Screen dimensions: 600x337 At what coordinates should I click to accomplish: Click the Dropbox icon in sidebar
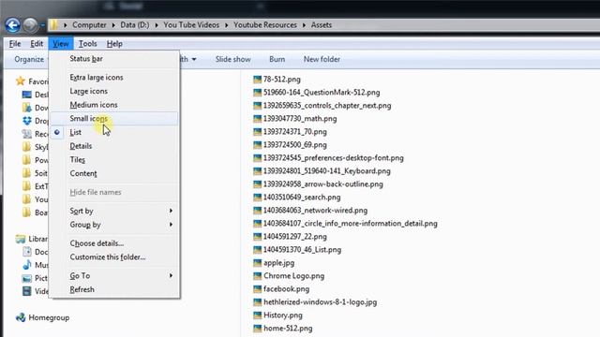[x=27, y=121]
